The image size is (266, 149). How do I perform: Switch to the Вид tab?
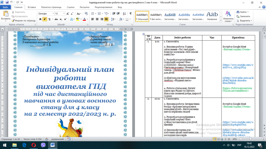coord(120,7)
